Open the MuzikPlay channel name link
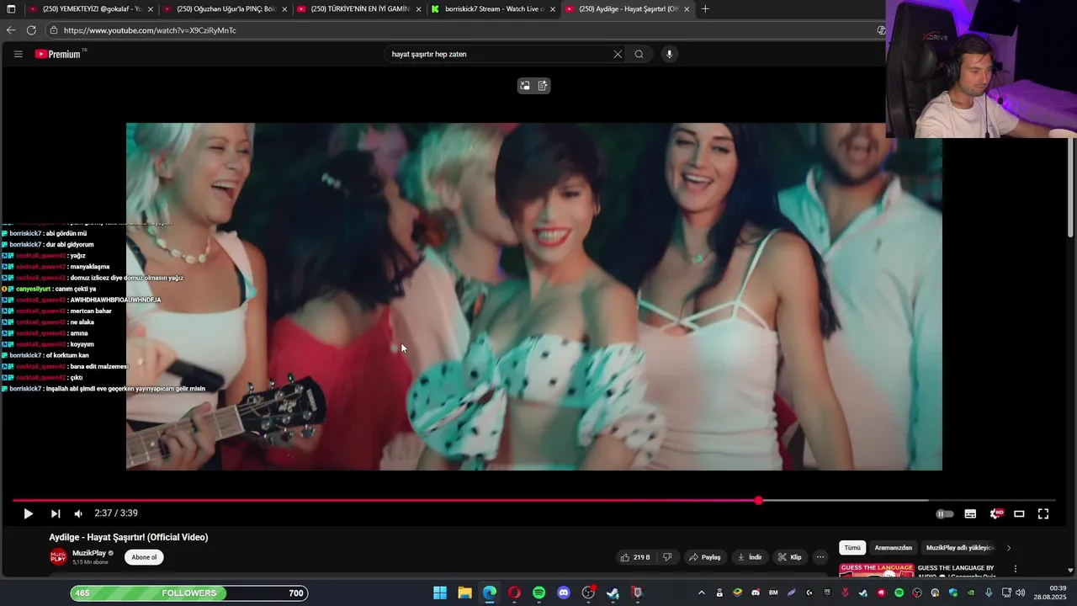1077x606 pixels. coord(89,553)
